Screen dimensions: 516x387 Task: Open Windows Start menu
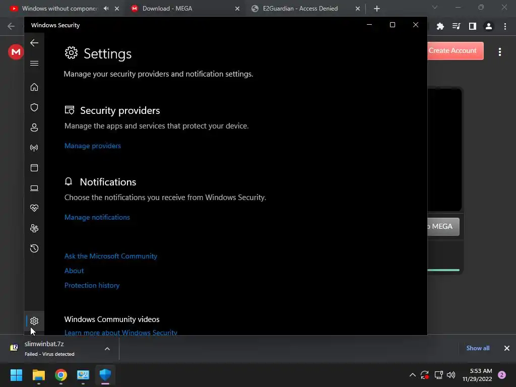coord(16,375)
